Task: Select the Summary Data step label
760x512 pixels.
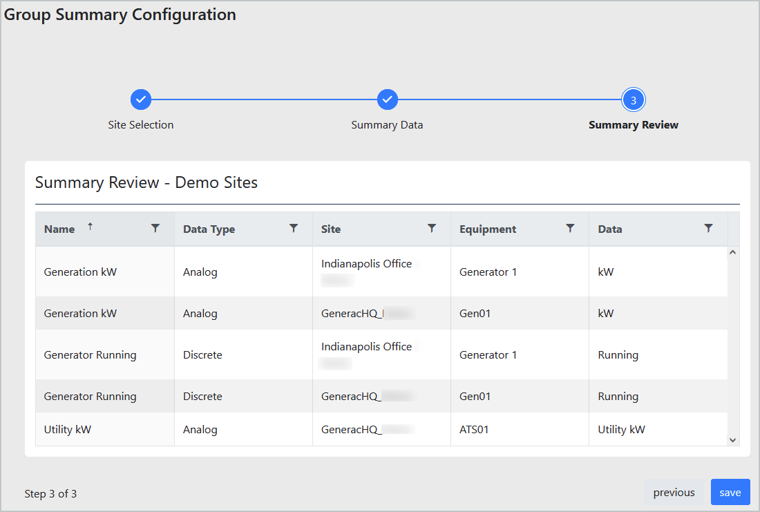Action: (387, 125)
